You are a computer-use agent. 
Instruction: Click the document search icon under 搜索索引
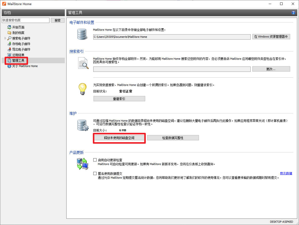(83, 63)
